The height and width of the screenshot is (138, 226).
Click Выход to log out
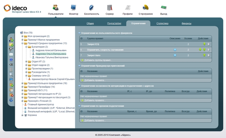164,9
